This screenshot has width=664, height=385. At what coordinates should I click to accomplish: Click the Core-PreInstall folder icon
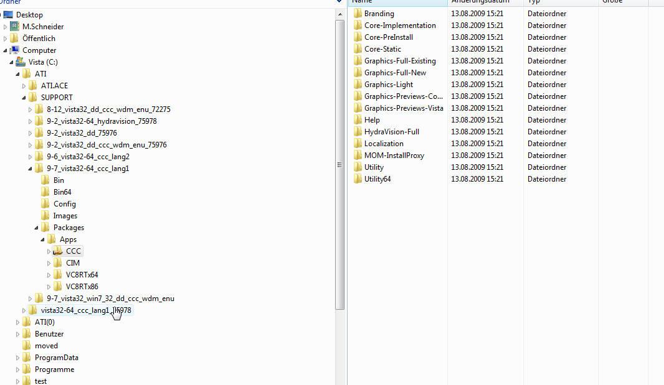[358, 37]
